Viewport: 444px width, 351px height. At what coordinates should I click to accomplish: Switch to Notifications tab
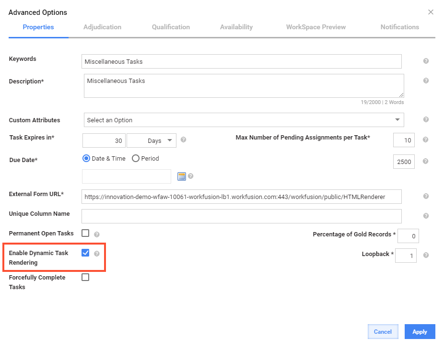pyautogui.click(x=399, y=27)
